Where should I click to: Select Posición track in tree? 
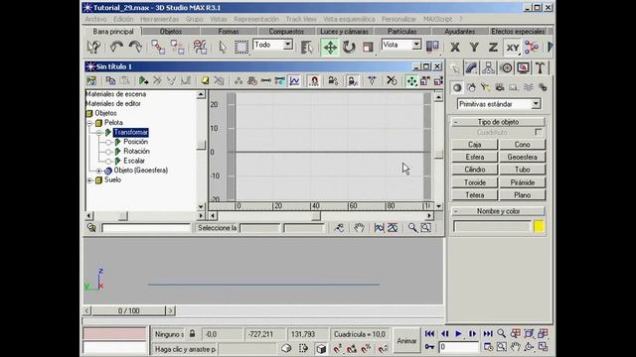click(135, 142)
